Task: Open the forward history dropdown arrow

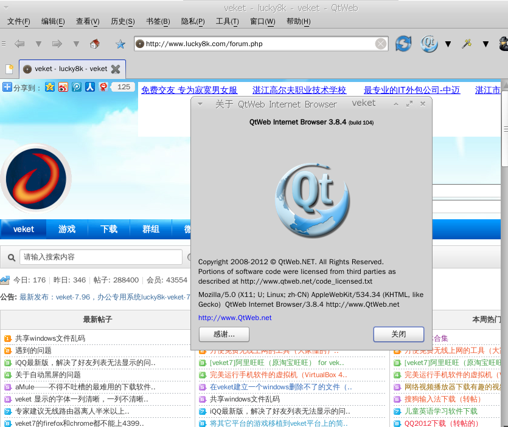Action: click(x=76, y=44)
